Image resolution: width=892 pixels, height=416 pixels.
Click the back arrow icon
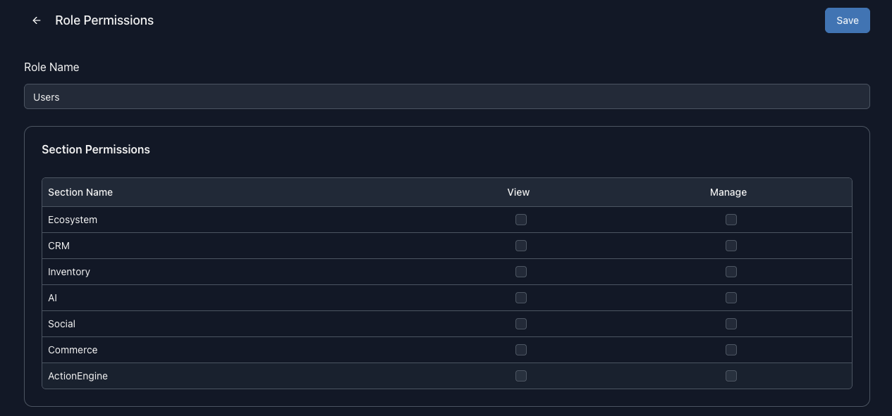coord(37,20)
